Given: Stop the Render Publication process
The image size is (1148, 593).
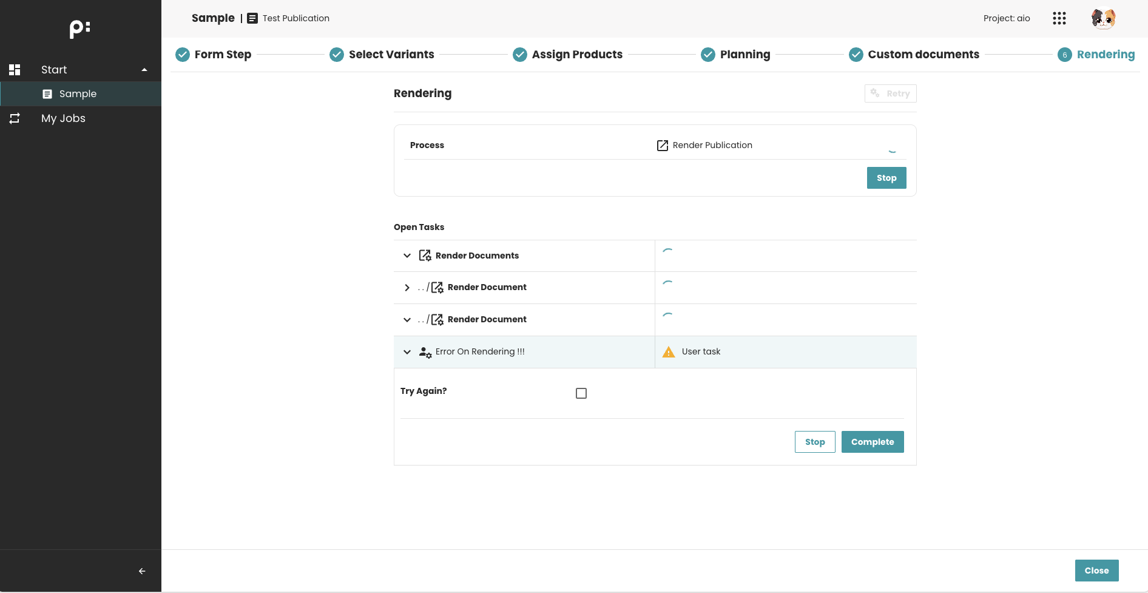Looking at the screenshot, I should [x=886, y=178].
